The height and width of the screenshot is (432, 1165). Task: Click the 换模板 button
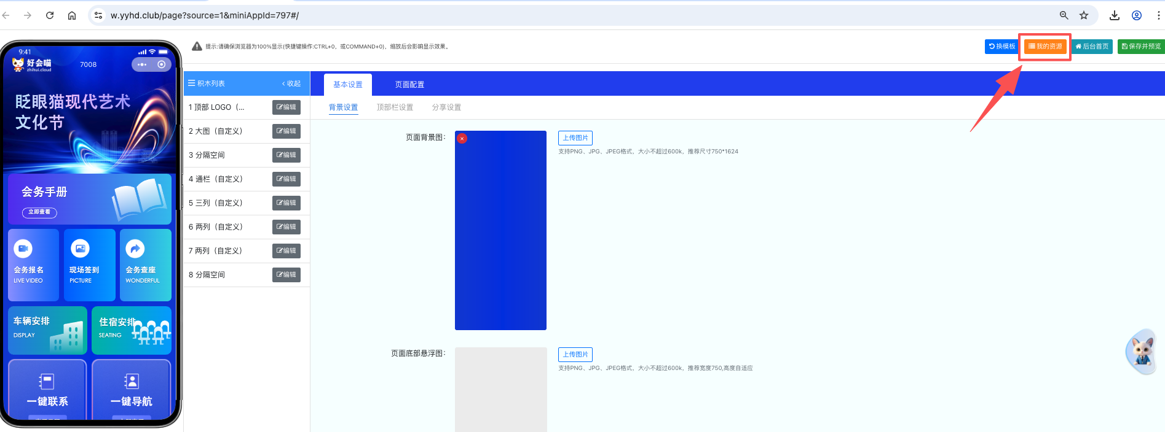1001,47
